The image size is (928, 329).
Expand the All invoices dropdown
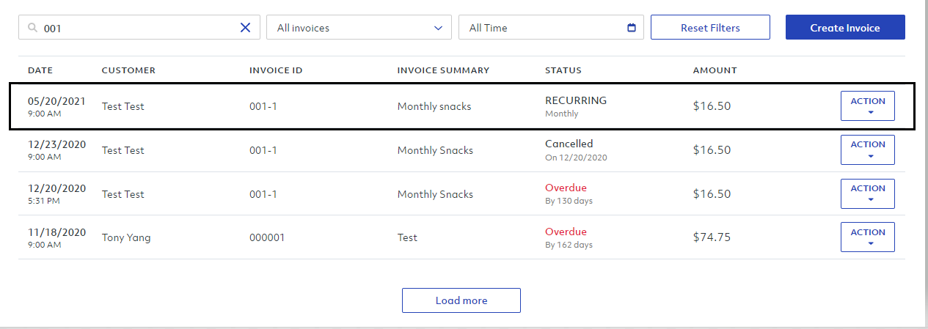pos(359,28)
